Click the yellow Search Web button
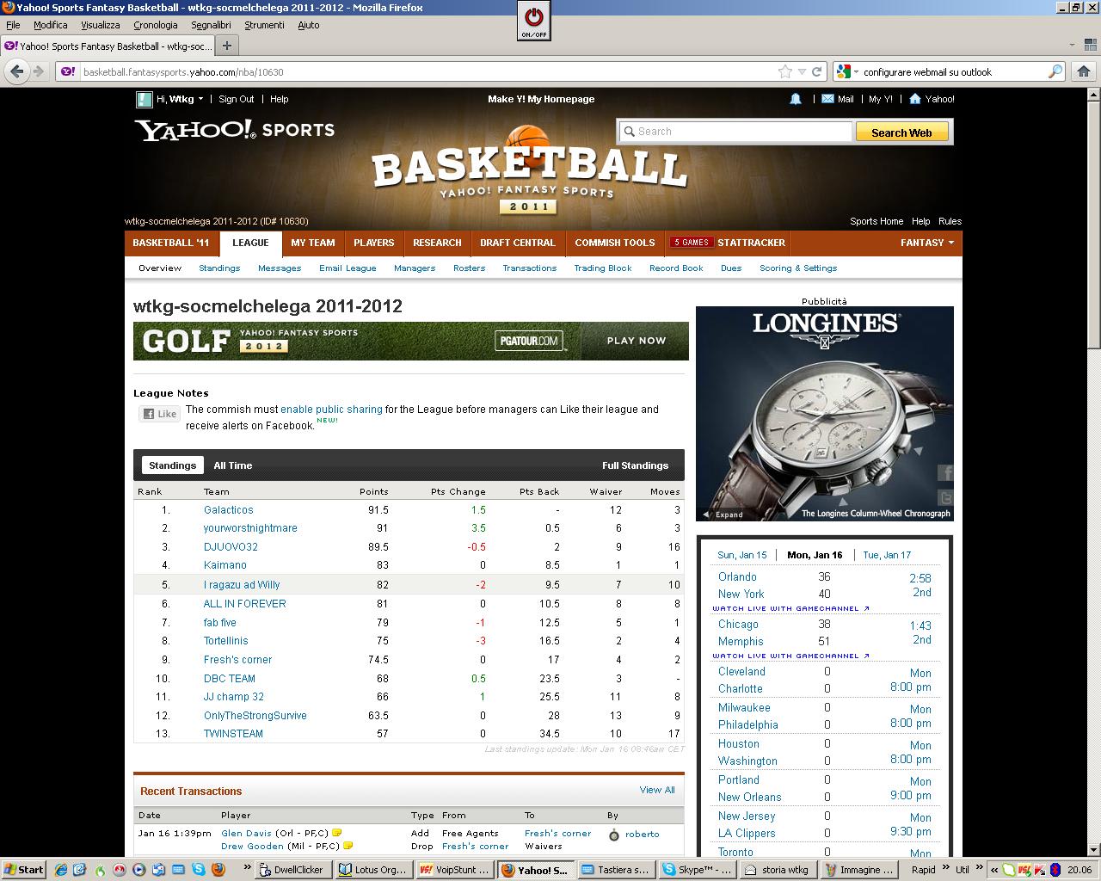Image resolution: width=1101 pixels, height=881 pixels. click(x=901, y=132)
